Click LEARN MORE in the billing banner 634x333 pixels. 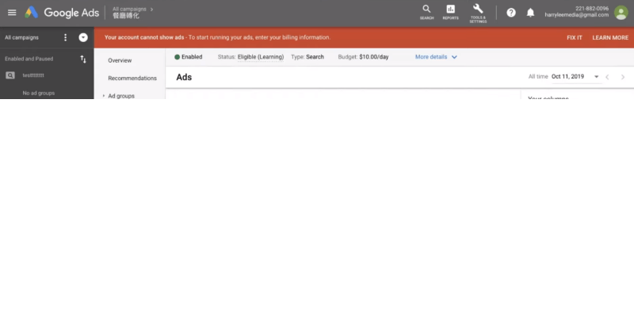click(609, 37)
